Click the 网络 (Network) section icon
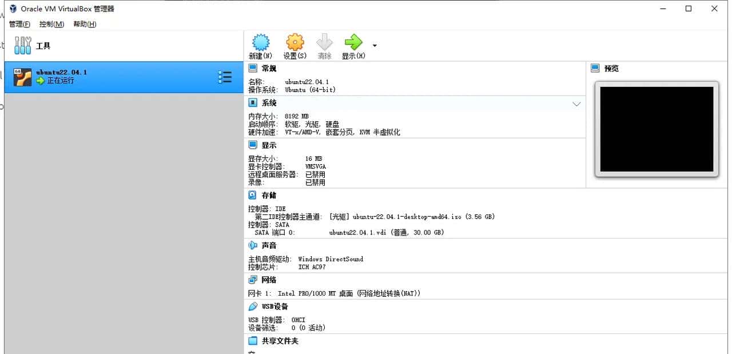Viewport: 732px width, 354px height. click(x=252, y=280)
